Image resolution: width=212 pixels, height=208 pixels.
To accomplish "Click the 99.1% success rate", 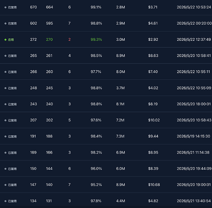I will coord(96,7).
